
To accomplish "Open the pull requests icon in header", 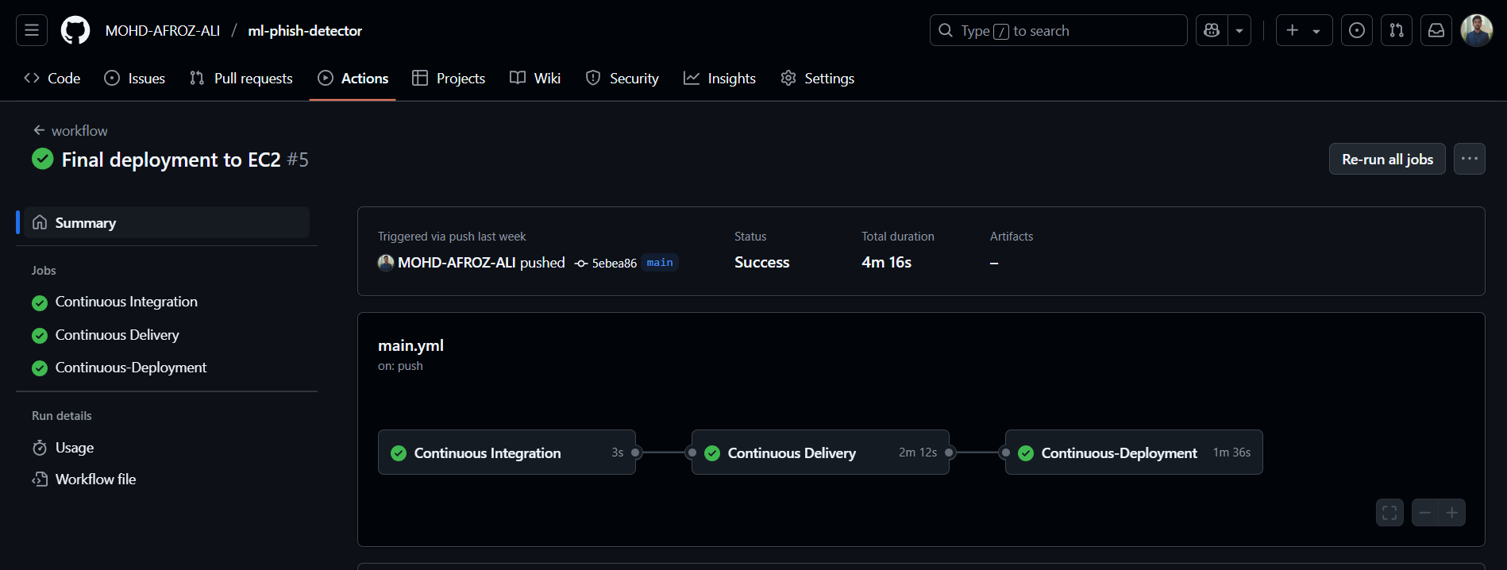I will 1397,30.
